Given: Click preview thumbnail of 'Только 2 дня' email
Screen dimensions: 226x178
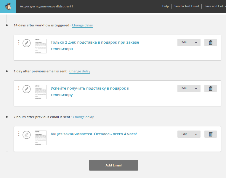Looking at the screenshot, I should tap(41, 46).
